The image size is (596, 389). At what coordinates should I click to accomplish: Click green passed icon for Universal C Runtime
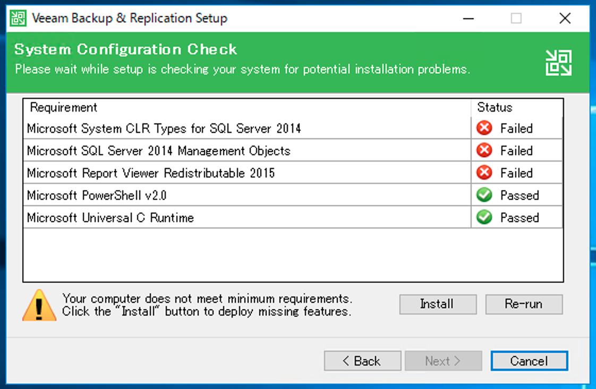click(x=484, y=217)
